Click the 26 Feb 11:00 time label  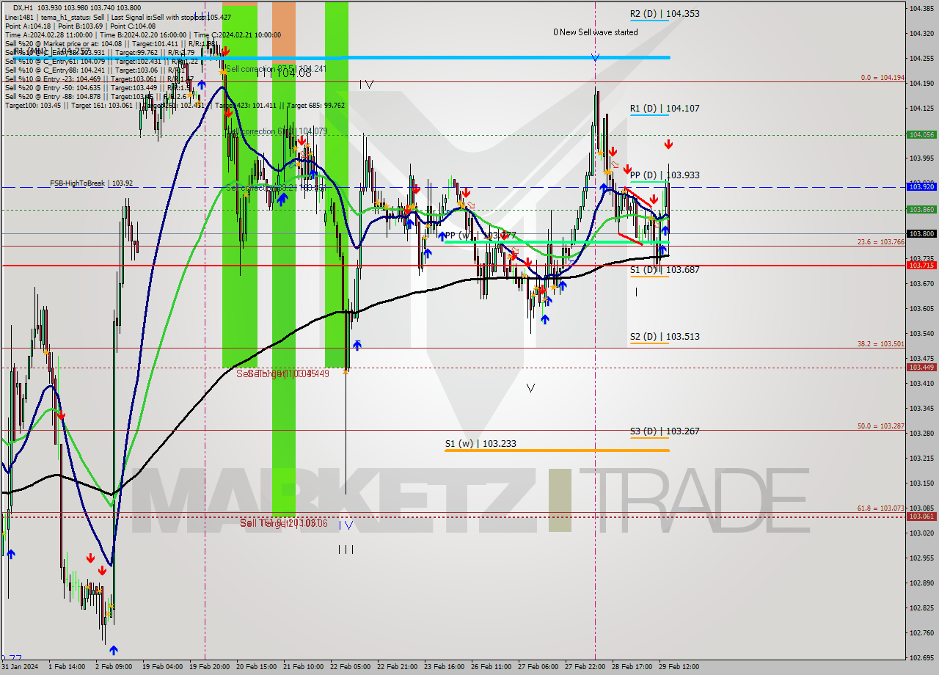[491, 668]
